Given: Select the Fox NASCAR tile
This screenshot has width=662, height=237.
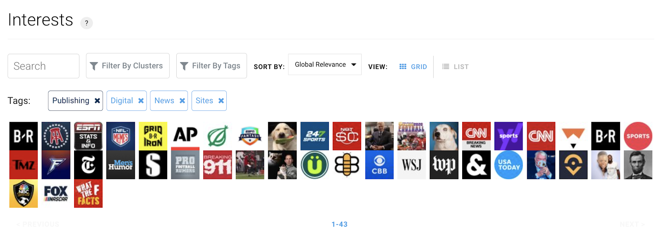Looking at the screenshot, I should coord(56,193).
